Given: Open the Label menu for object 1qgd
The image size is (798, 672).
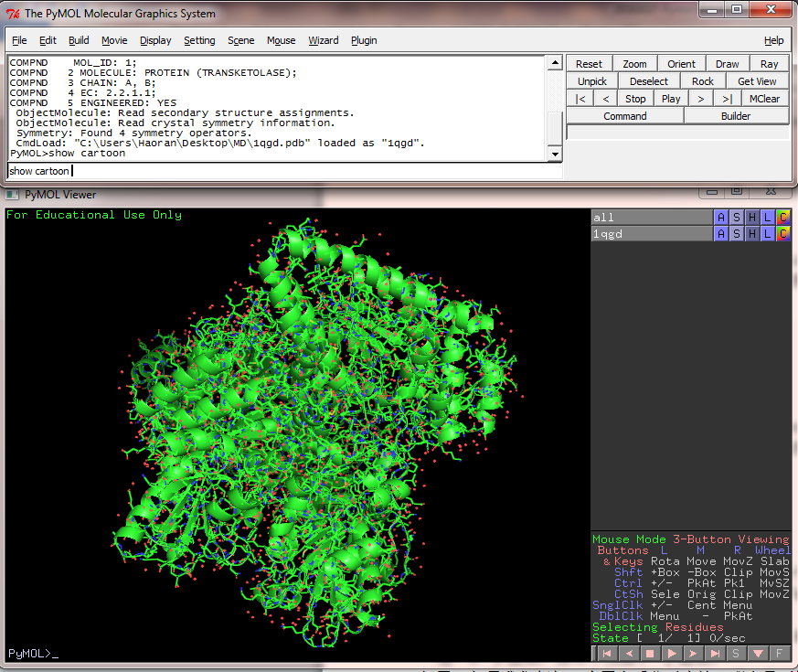Looking at the screenshot, I should click(768, 234).
